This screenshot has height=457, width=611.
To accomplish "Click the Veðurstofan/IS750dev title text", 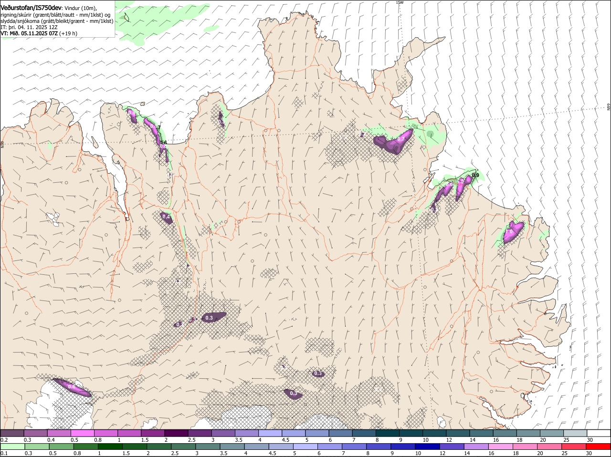I will click(31, 8).
